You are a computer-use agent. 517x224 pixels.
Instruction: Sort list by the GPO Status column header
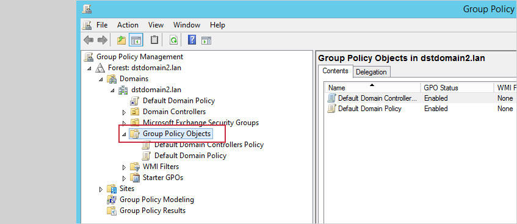[457, 88]
